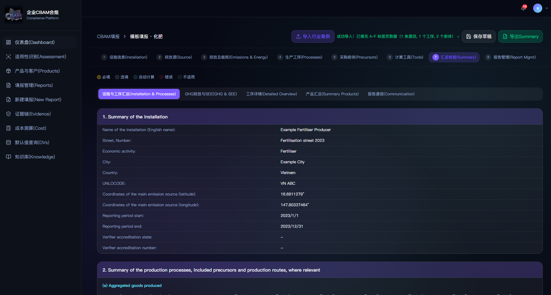Click the Knowledge book icon in sidebar
The height and width of the screenshot is (295, 551).
click(8, 157)
